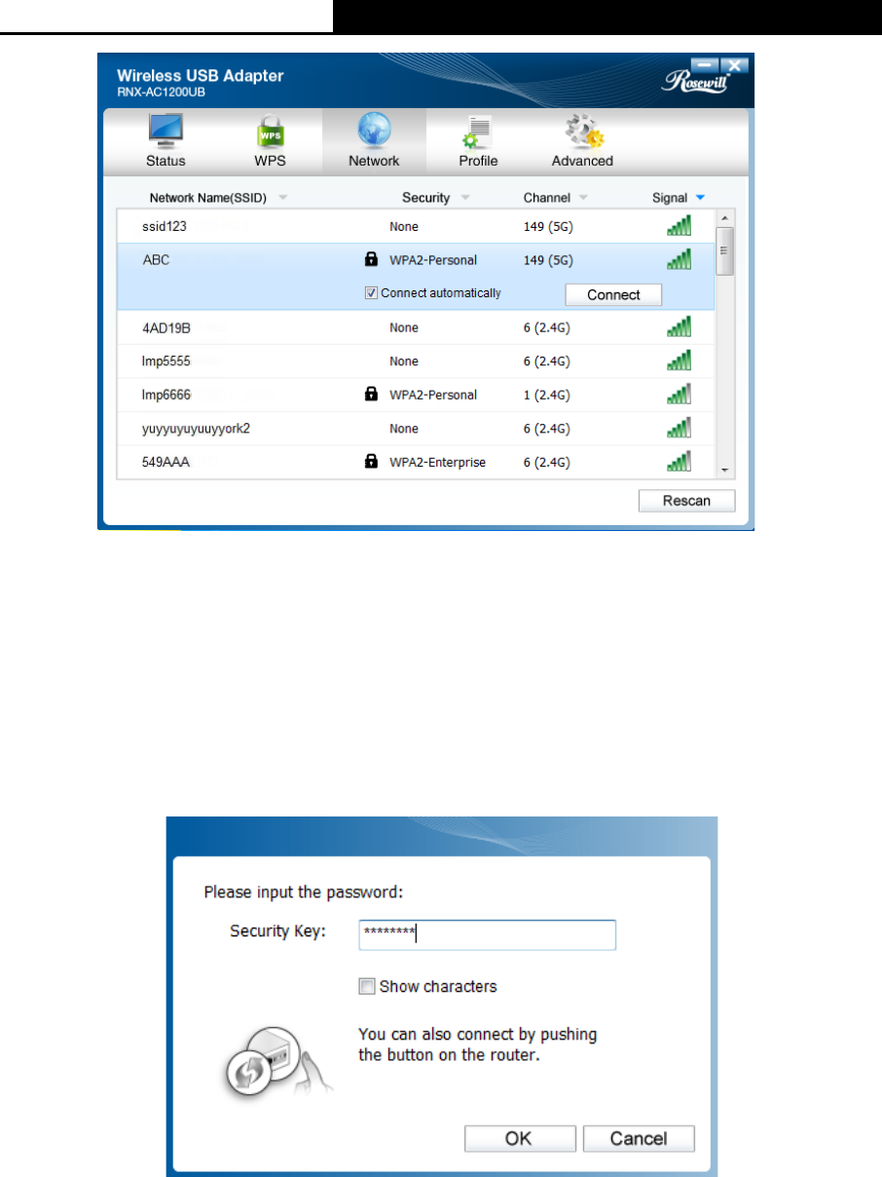Select the Network globe icon
The width and height of the screenshot is (882, 1177).
tap(375, 131)
